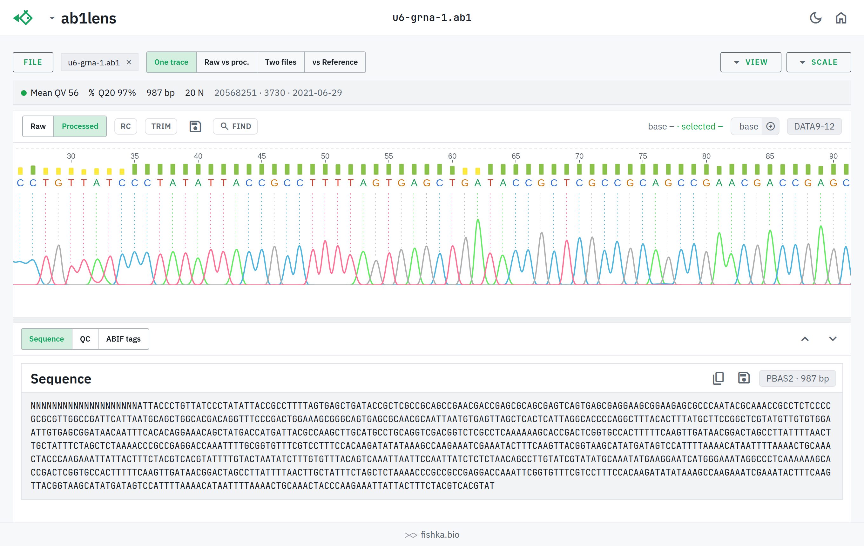
Task: Click base call T under position 60
Action: (x=452, y=183)
